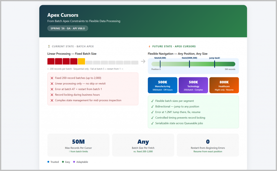Select the 800K Healthcare card
The image size is (277, 171).
(224, 85)
